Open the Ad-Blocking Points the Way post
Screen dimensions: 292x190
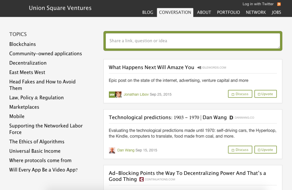[x=187, y=176]
